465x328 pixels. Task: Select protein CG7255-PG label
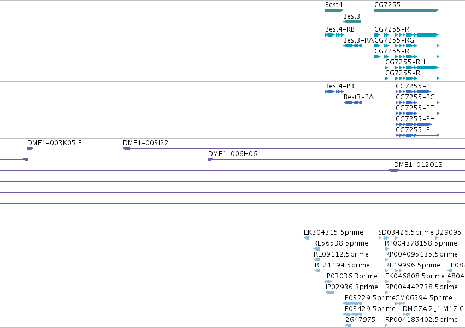coord(415,97)
